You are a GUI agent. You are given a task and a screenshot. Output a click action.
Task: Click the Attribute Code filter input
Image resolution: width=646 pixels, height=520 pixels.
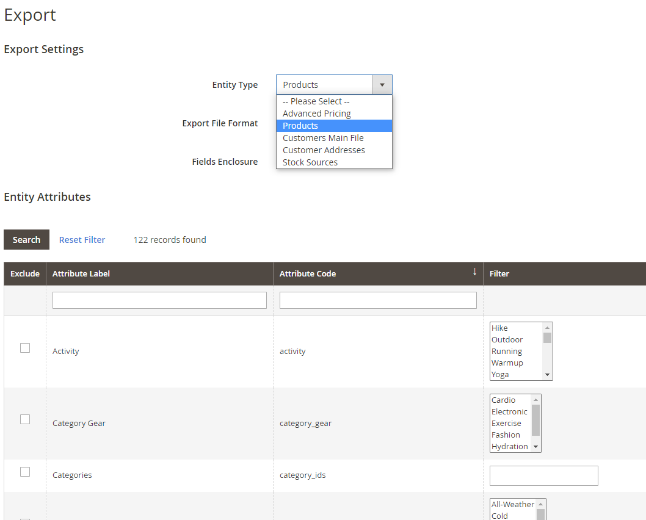click(x=378, y=300)
